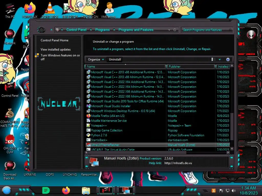The image size is (262, 196).
Task: Open View installed updates link
Action: (x=56, y=50)
